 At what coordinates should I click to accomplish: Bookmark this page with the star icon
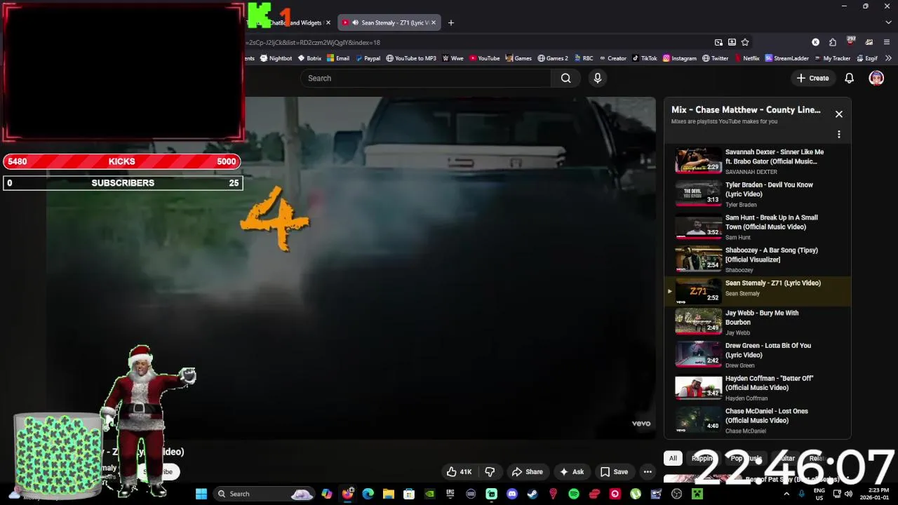pyautogui.click(x=745, y=42)
